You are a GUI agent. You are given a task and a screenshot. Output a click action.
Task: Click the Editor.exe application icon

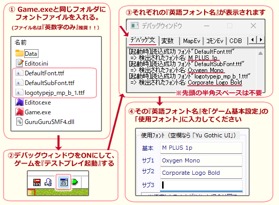tap(19, 102)
